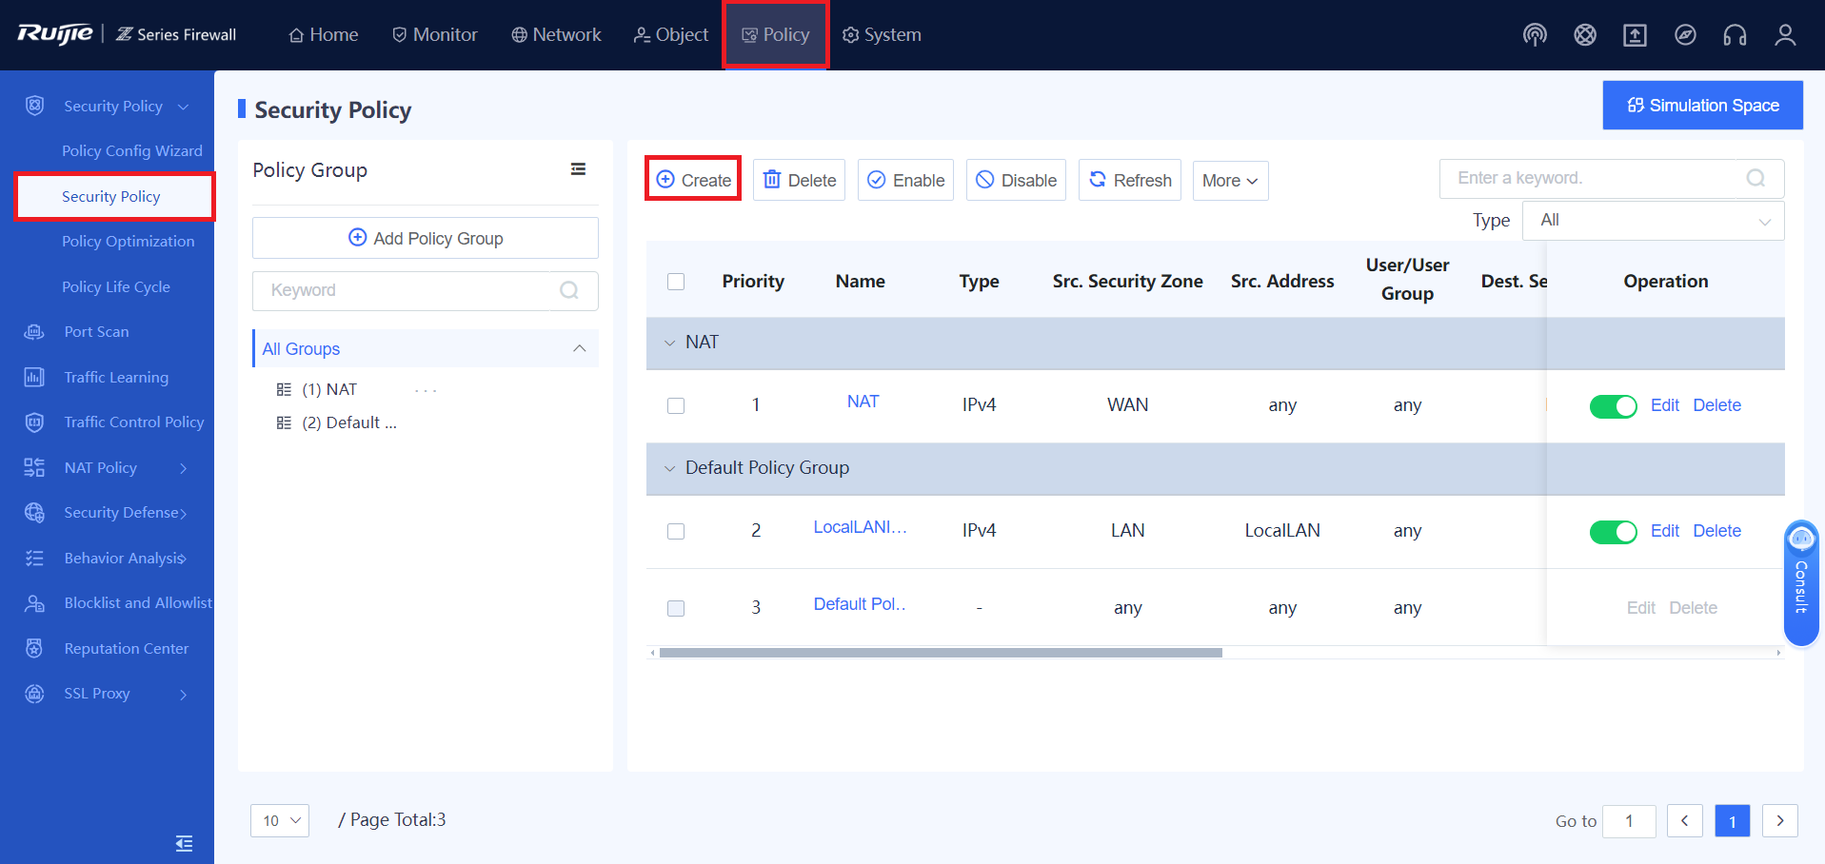Viewport: 1825px width, 864px height.
Task: Click the Port Scan sidebar icon
Action: [x=34, y=331]
